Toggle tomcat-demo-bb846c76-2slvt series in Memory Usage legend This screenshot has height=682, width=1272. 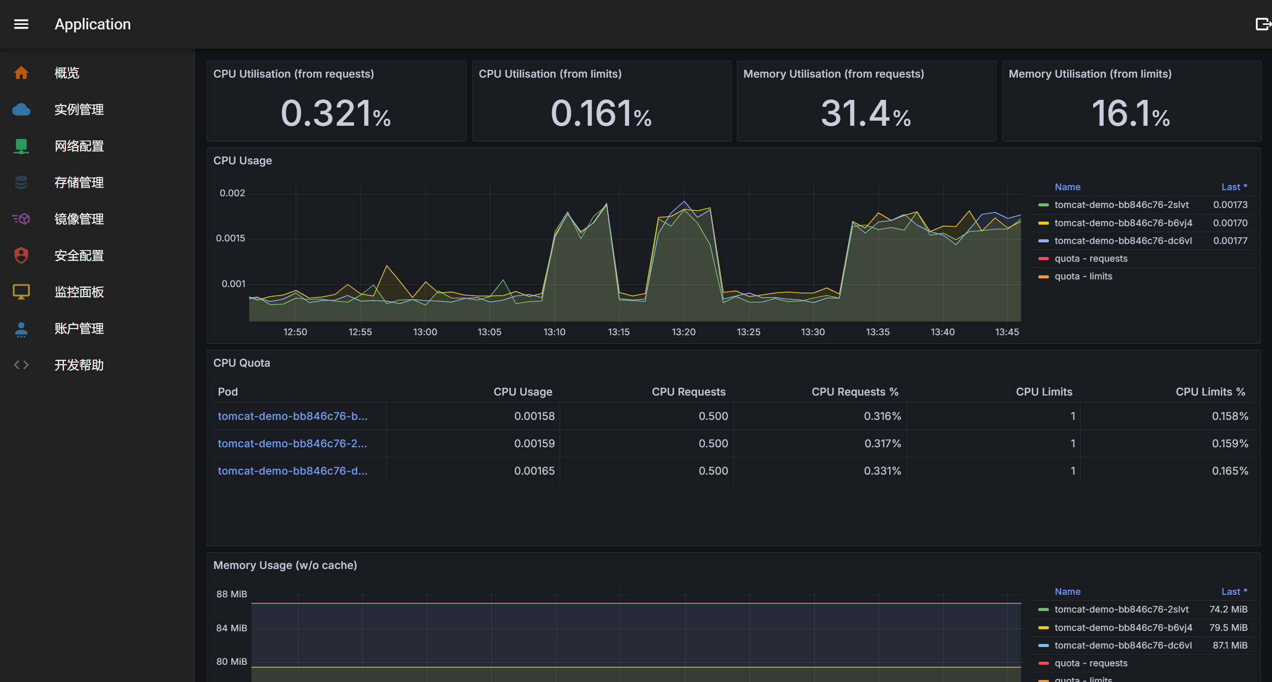pyautogui.click(x=1121, y=609)
